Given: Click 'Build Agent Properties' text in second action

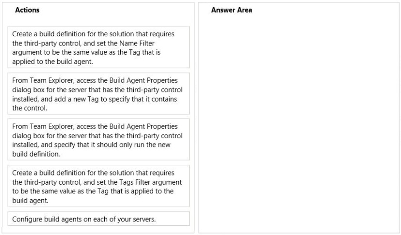Looking at the screenshot, I should point(144,80).
